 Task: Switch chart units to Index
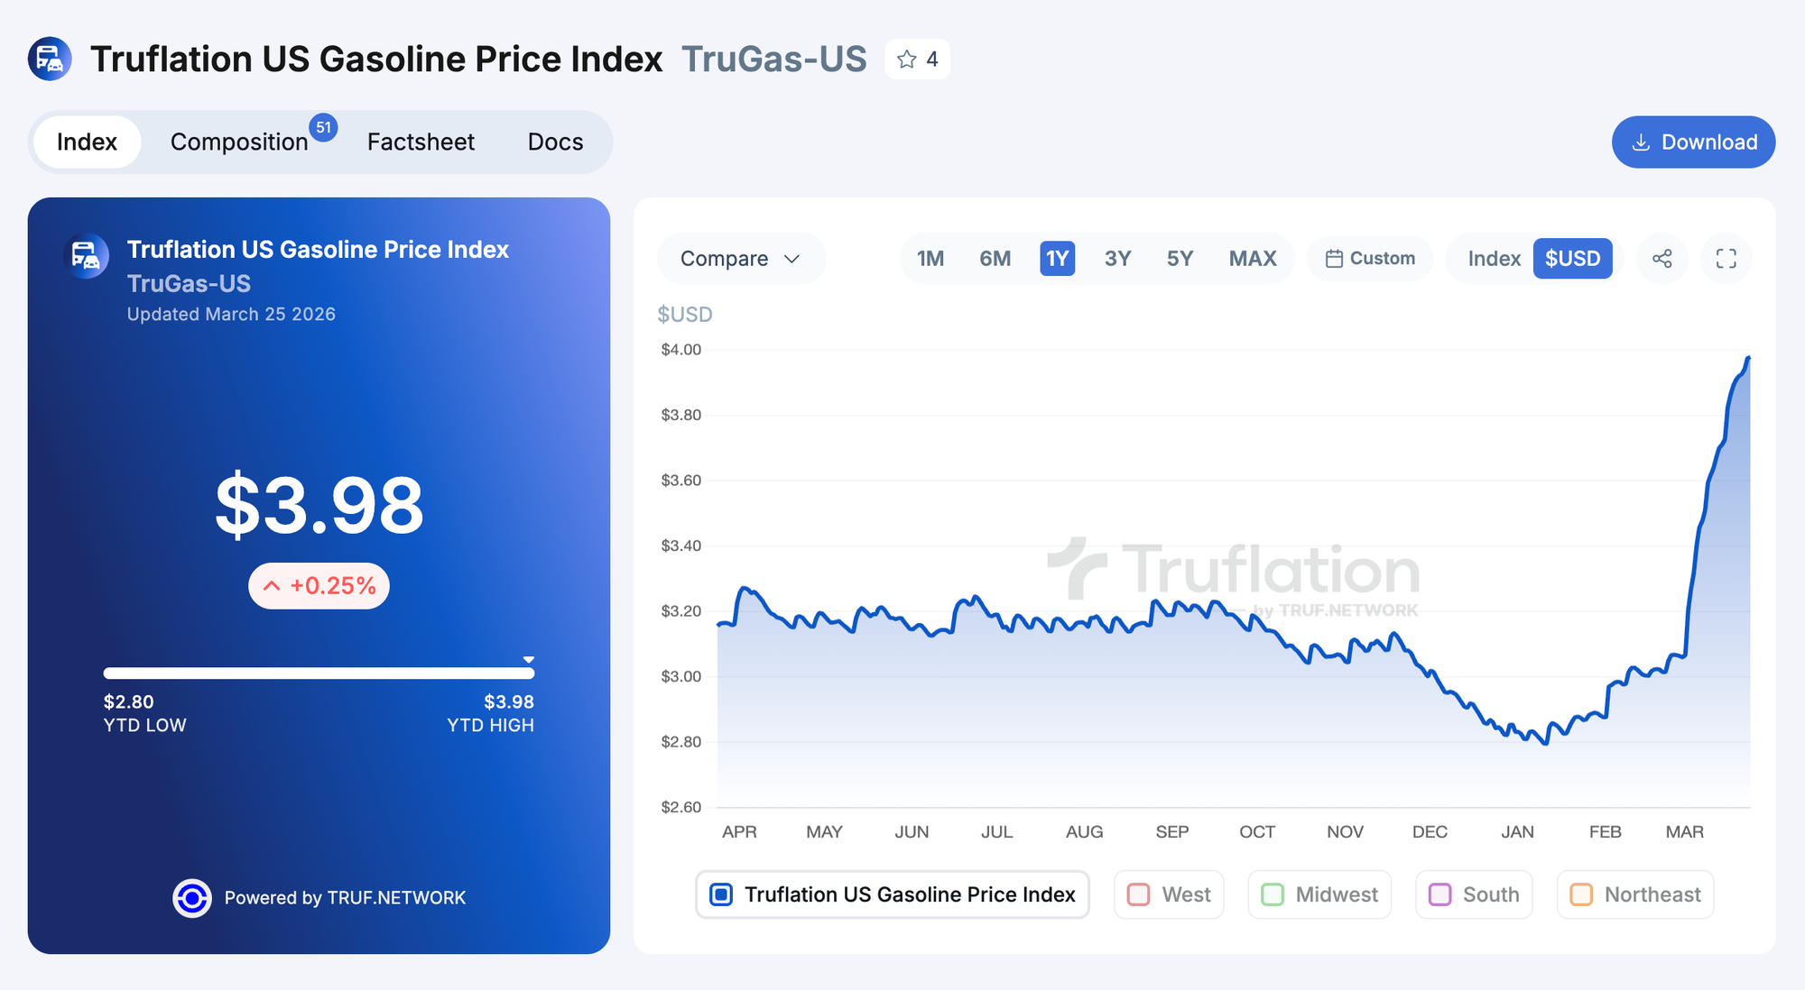(x=1494, y=259)
